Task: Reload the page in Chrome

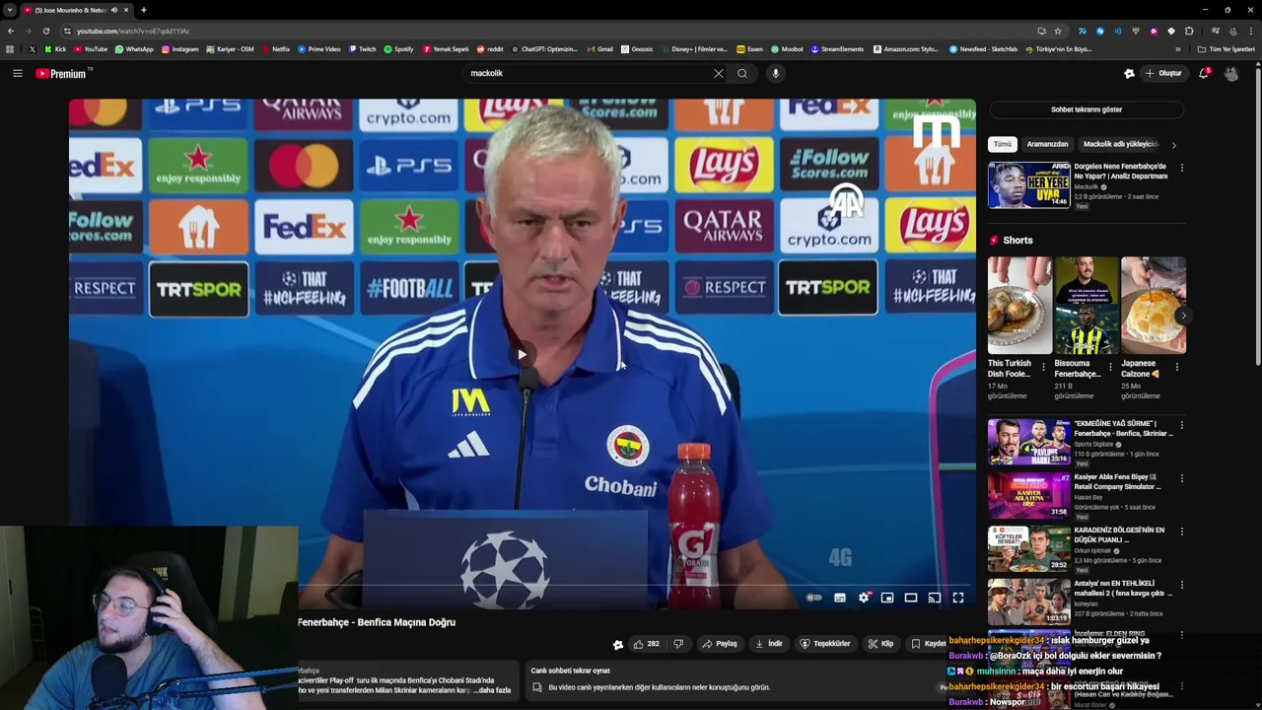Action: pyautogui.click(x=46, y=31)
